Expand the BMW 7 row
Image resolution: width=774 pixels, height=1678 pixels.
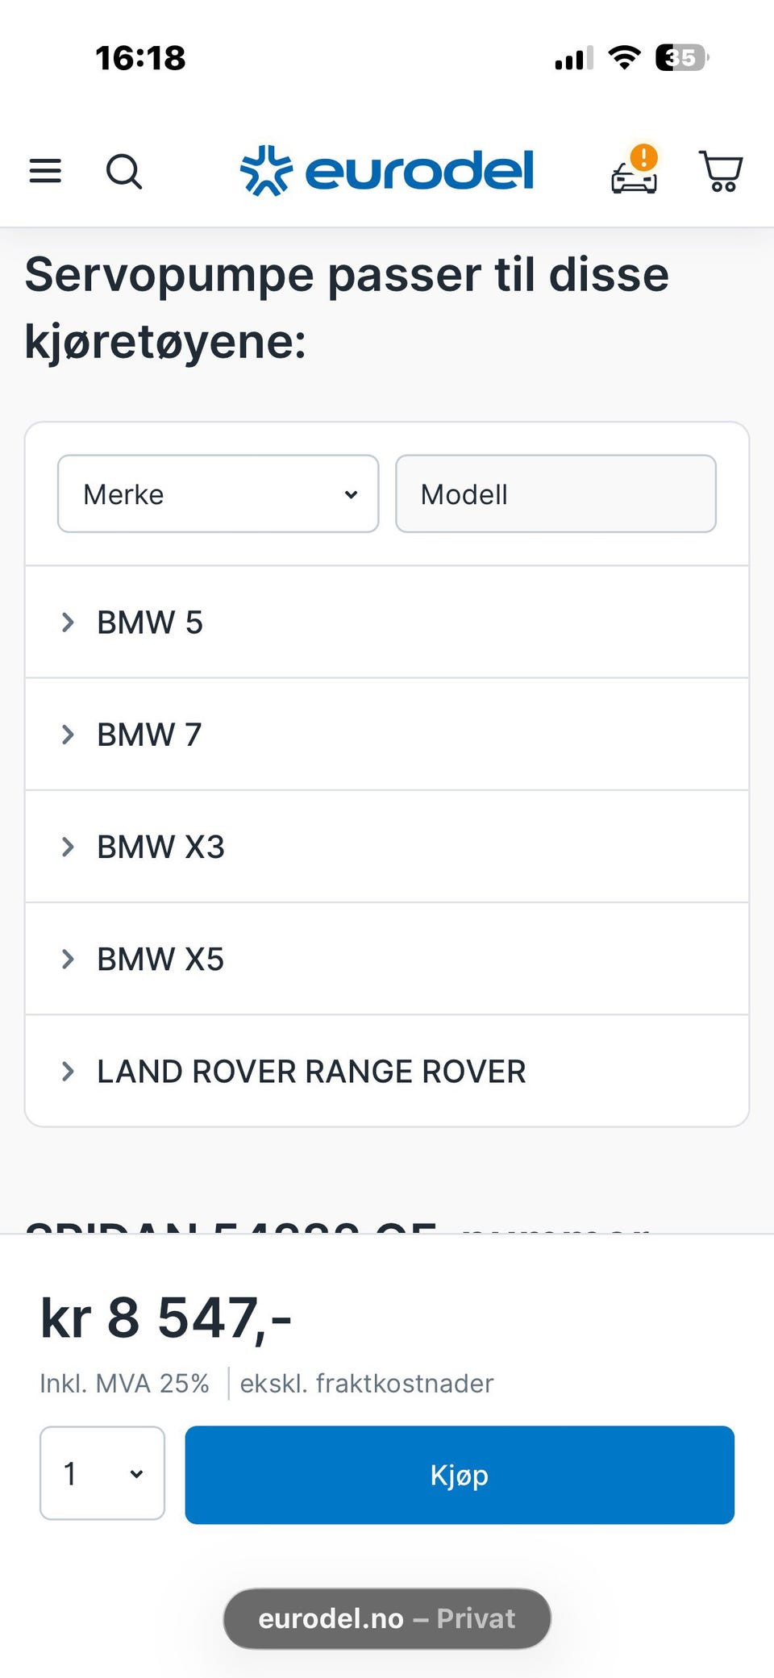[x=387, y=735]
